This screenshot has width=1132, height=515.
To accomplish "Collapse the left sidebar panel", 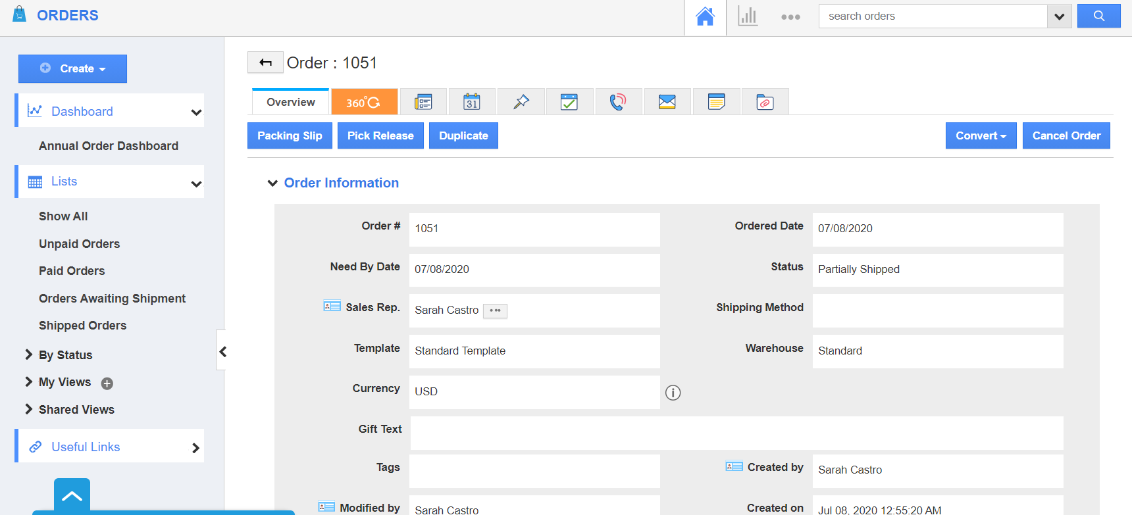I will pos(222,351).
